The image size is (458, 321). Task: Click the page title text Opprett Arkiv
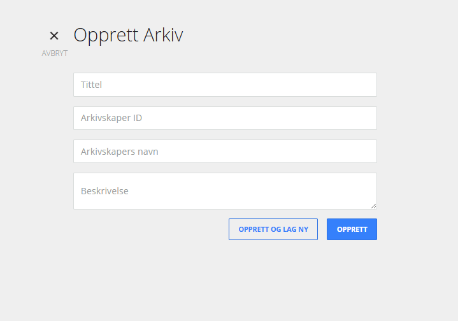click(x=128, y=35)
